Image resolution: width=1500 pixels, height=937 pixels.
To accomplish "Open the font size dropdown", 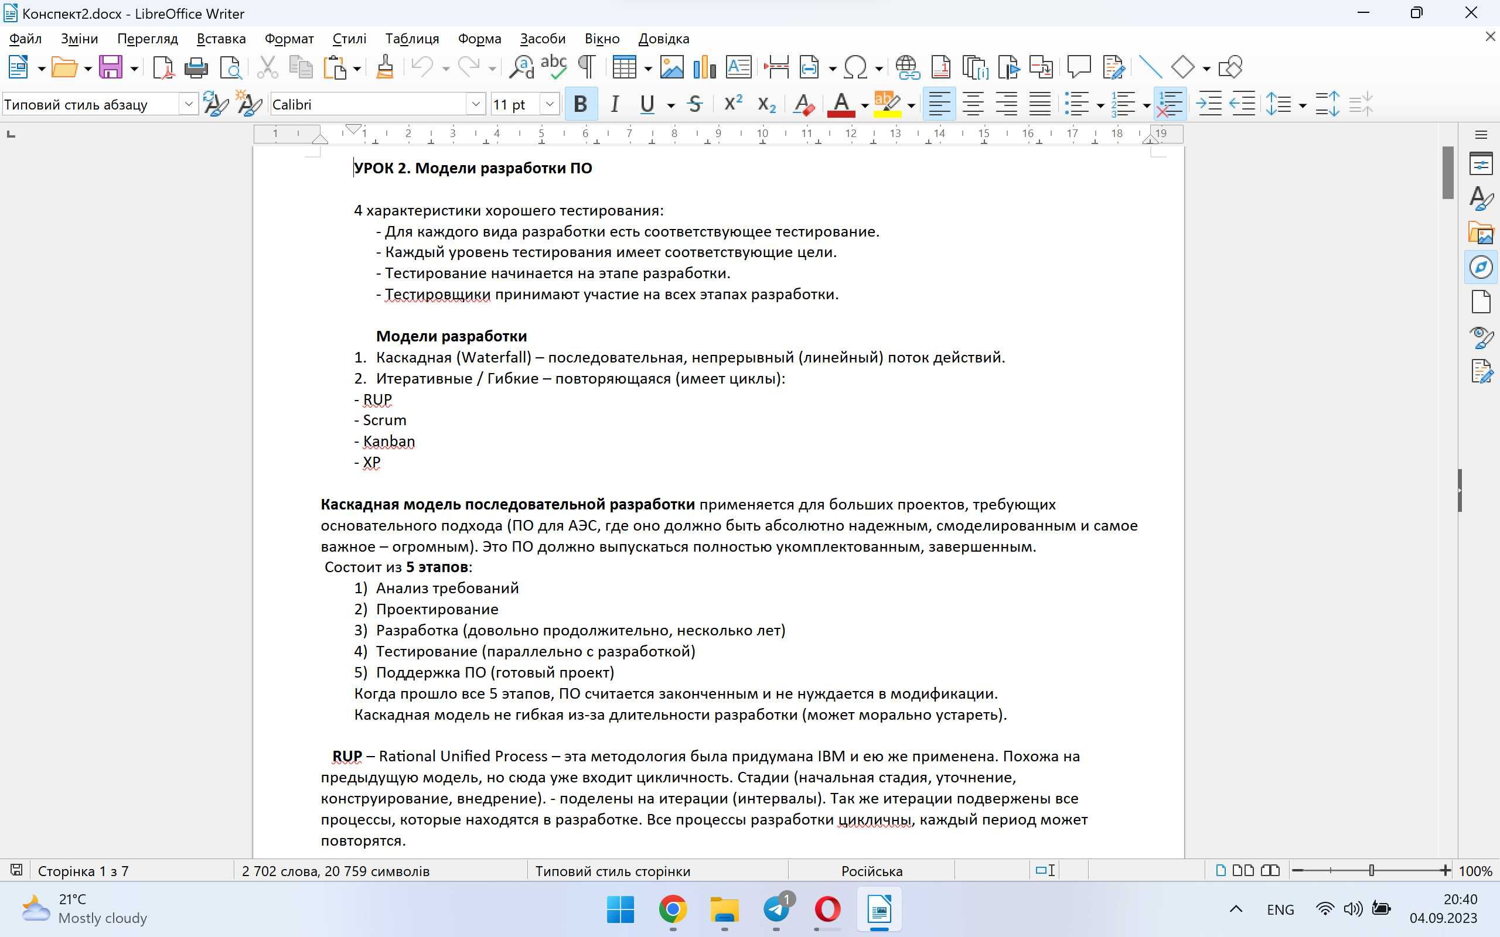I will (549, 104).
